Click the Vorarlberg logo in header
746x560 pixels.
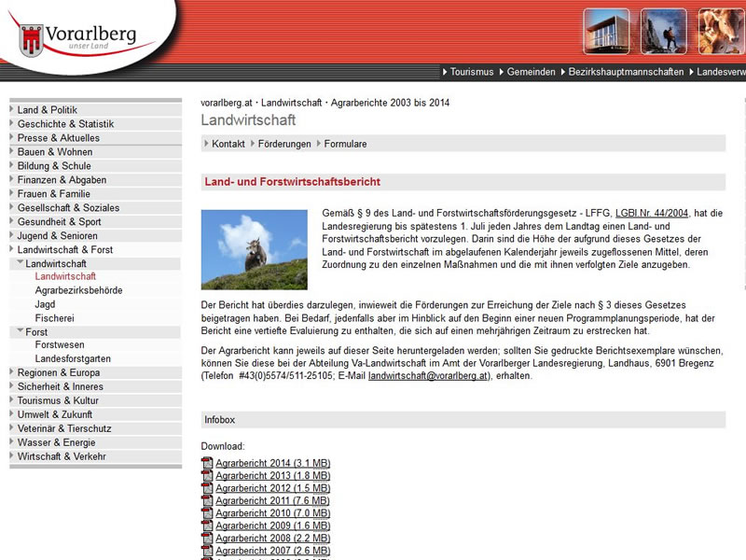point(79,37)
